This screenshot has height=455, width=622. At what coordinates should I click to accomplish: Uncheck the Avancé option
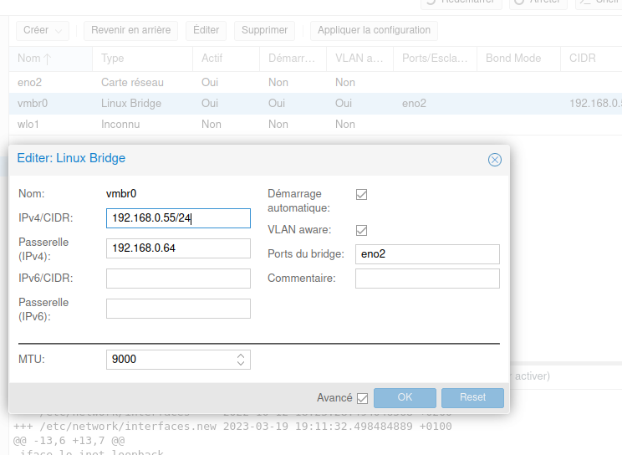[362, 398]
